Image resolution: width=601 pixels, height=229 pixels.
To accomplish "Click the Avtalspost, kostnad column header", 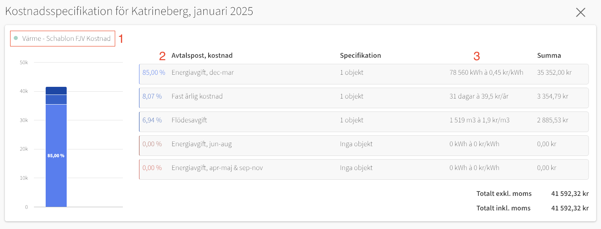I will click(x=202, y=56).
